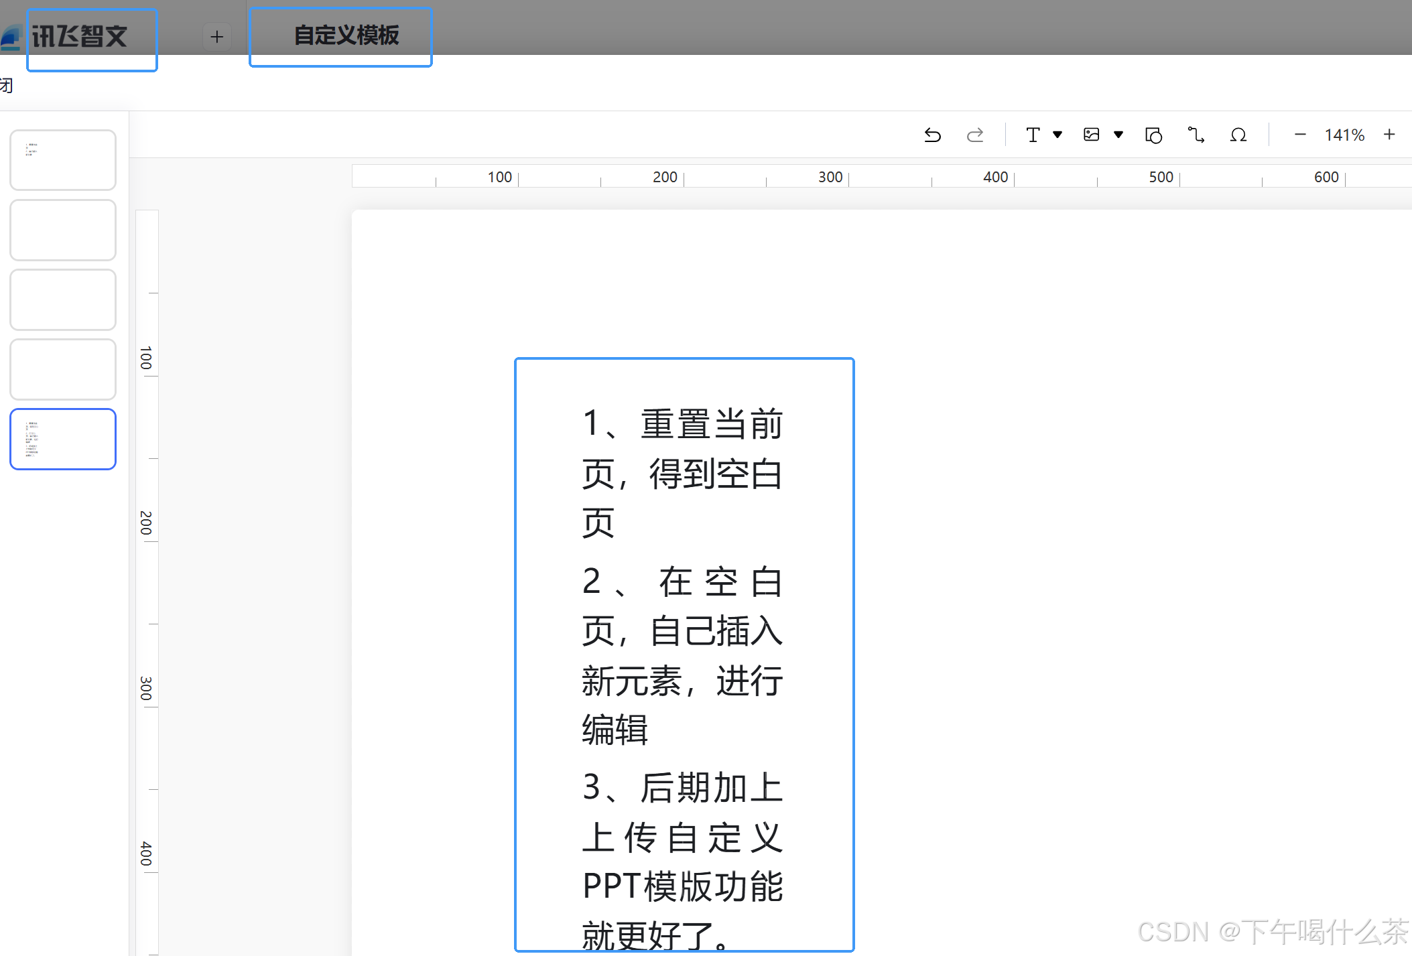This screenshot has width=1412, height=956.
Task: Click the 讯飞智文 logo
Action: point(79,37)
